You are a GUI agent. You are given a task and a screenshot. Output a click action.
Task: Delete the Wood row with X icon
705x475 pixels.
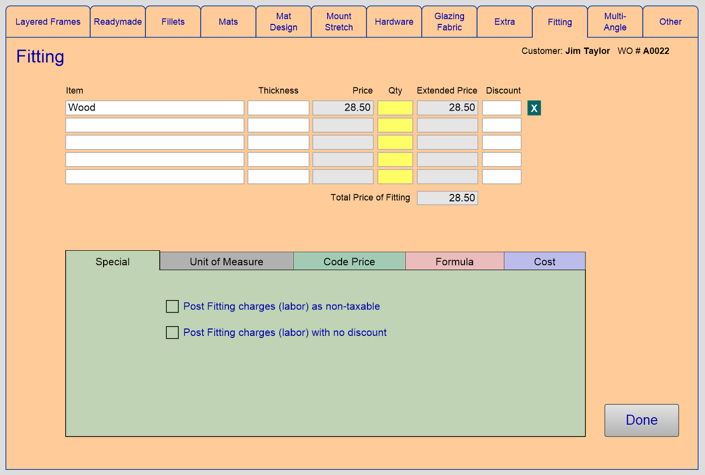click(534, 108)
